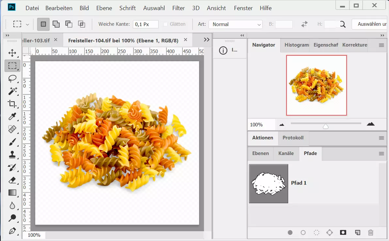Choose the Magic Wand tool
This screenshot has width=389, height=241.
12,91
